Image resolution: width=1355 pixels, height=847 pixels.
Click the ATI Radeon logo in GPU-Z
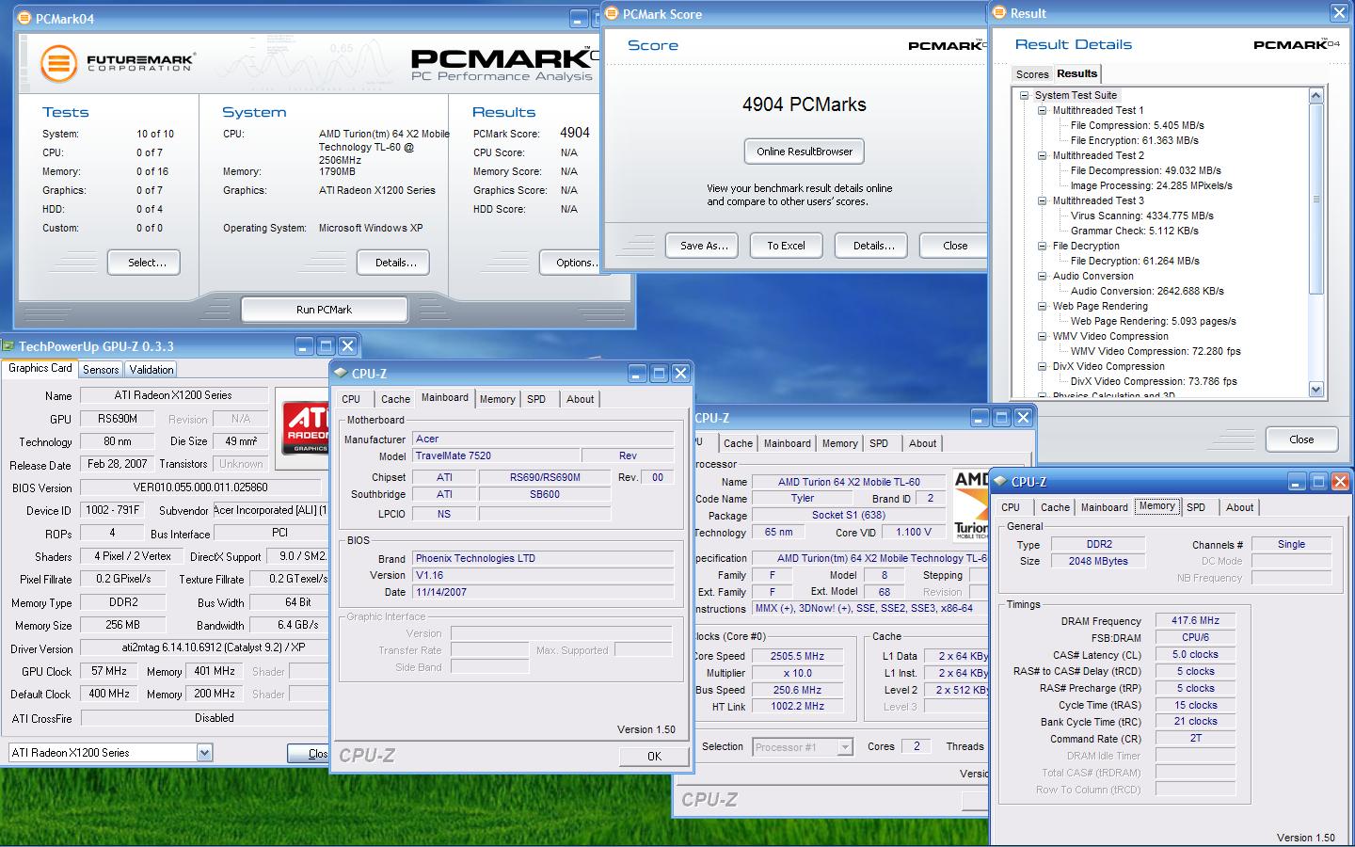click(306, 428)
